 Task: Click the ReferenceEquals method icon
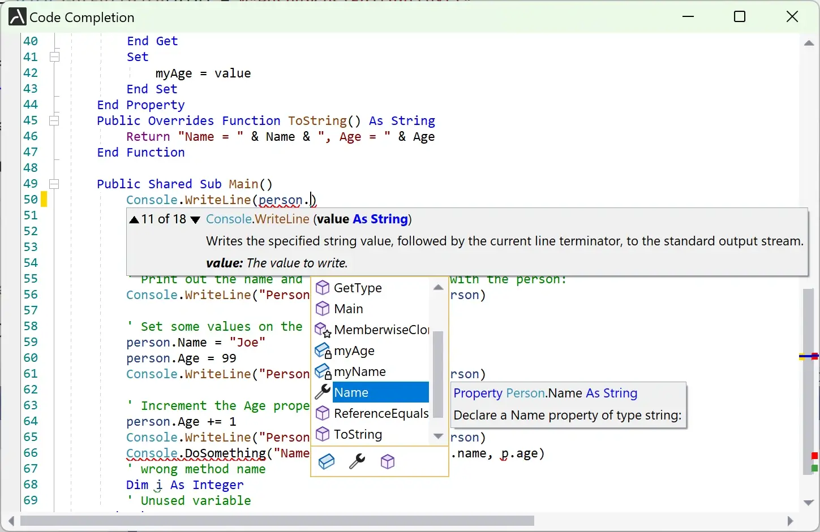pyautogui.click(x=323, y=413)
